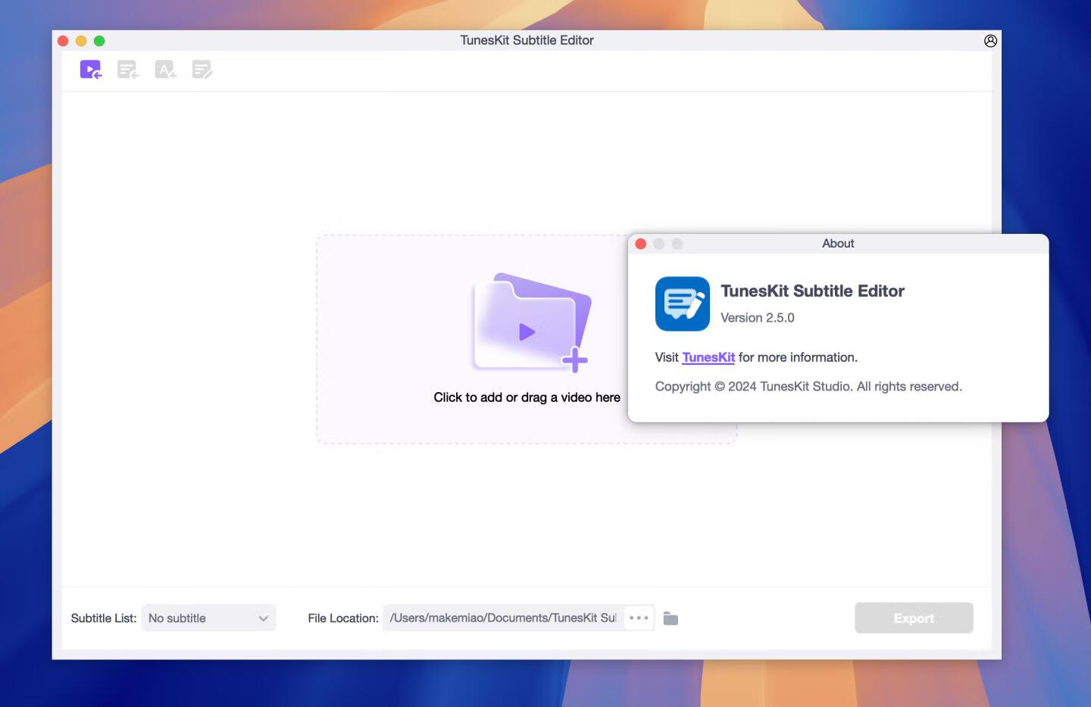Click the green maximize button of main window
This screenshot has width=1091, height=707.
[99, 41]
